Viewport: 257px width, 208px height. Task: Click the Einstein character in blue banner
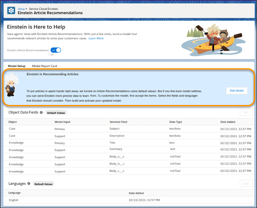[x=11, y=85]
